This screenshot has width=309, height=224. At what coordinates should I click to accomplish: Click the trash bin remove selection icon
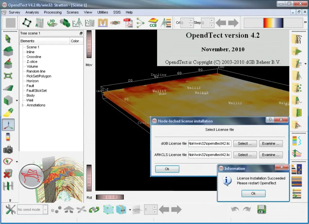click(x=8, y=174)
